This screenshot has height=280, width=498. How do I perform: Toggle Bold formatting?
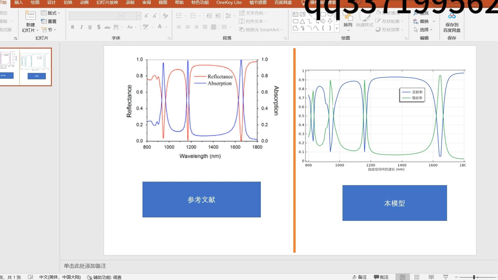click(x=73, y=27)
